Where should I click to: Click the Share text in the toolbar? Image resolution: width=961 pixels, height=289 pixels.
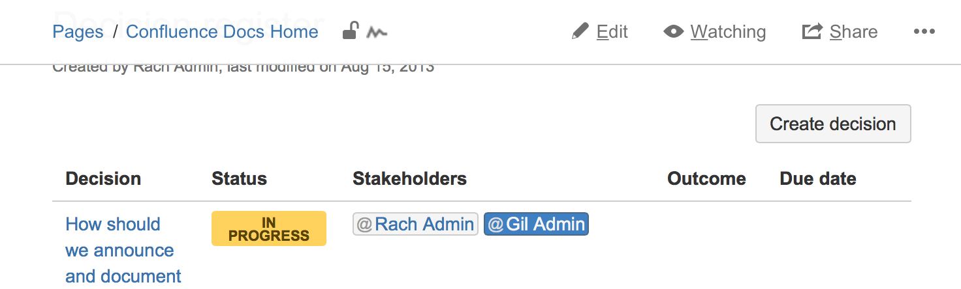[853, 31]
